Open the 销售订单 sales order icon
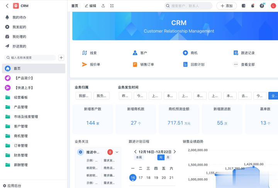 pyautogui.click(x=135, y=64)
